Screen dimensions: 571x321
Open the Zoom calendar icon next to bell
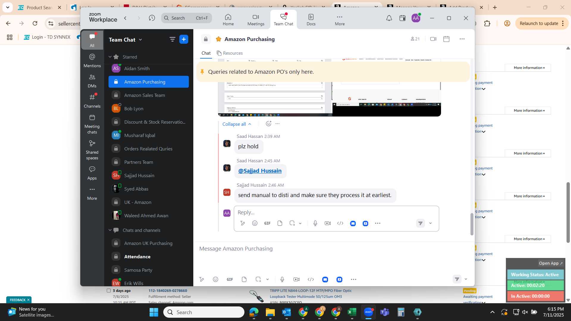402,18
